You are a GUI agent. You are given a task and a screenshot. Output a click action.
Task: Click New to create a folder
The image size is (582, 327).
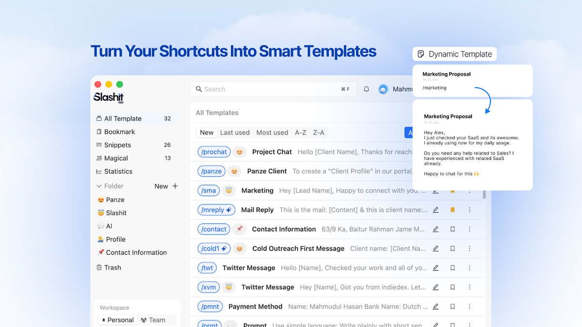(161, 186)
